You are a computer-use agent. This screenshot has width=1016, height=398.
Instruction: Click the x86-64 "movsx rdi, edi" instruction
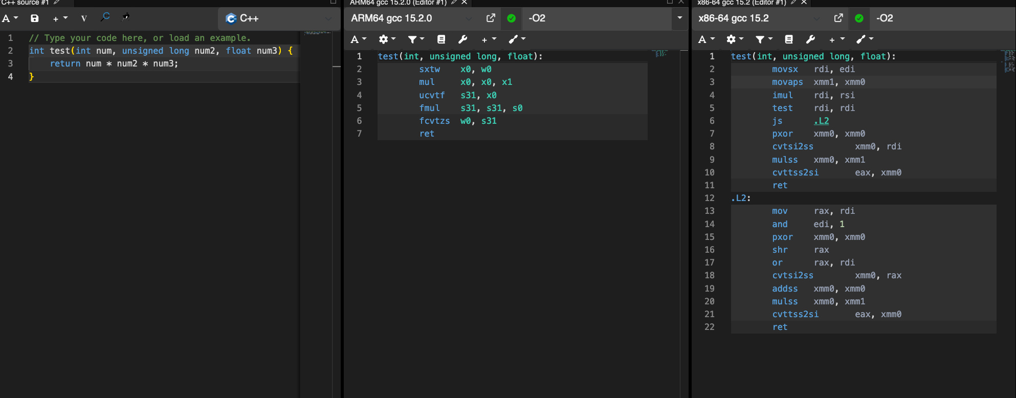click(x=813, y=69)
